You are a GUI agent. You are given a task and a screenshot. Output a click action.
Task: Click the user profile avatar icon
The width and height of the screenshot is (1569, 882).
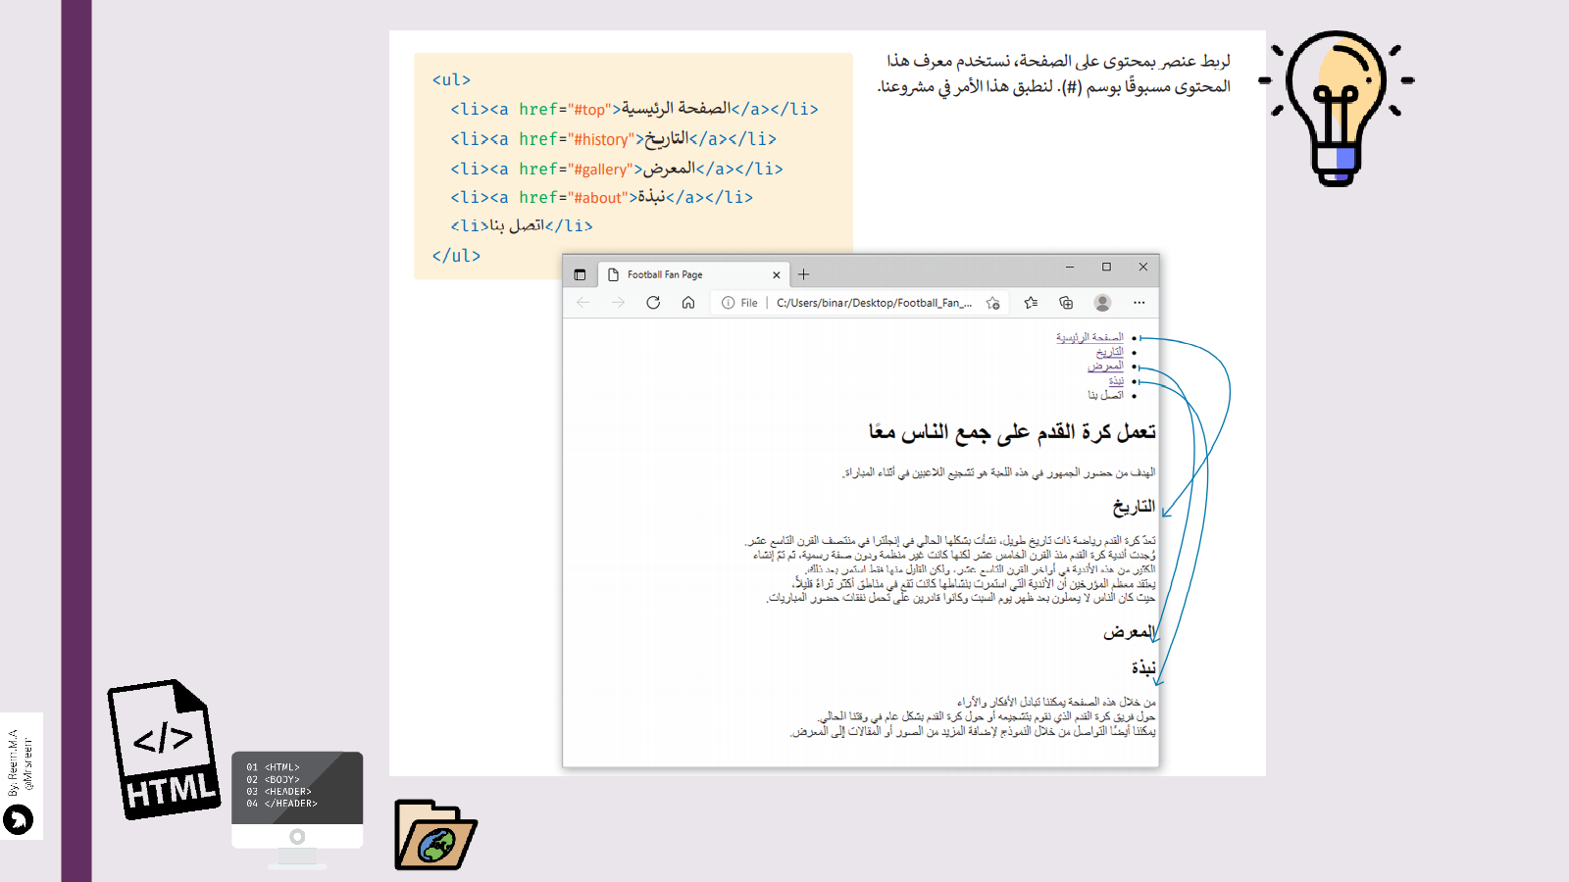tap(1102, 303)
